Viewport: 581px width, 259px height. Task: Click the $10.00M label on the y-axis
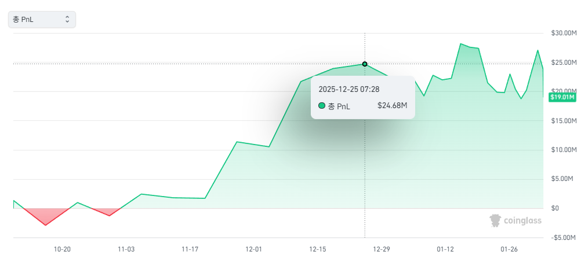click(x=564, y=150)
